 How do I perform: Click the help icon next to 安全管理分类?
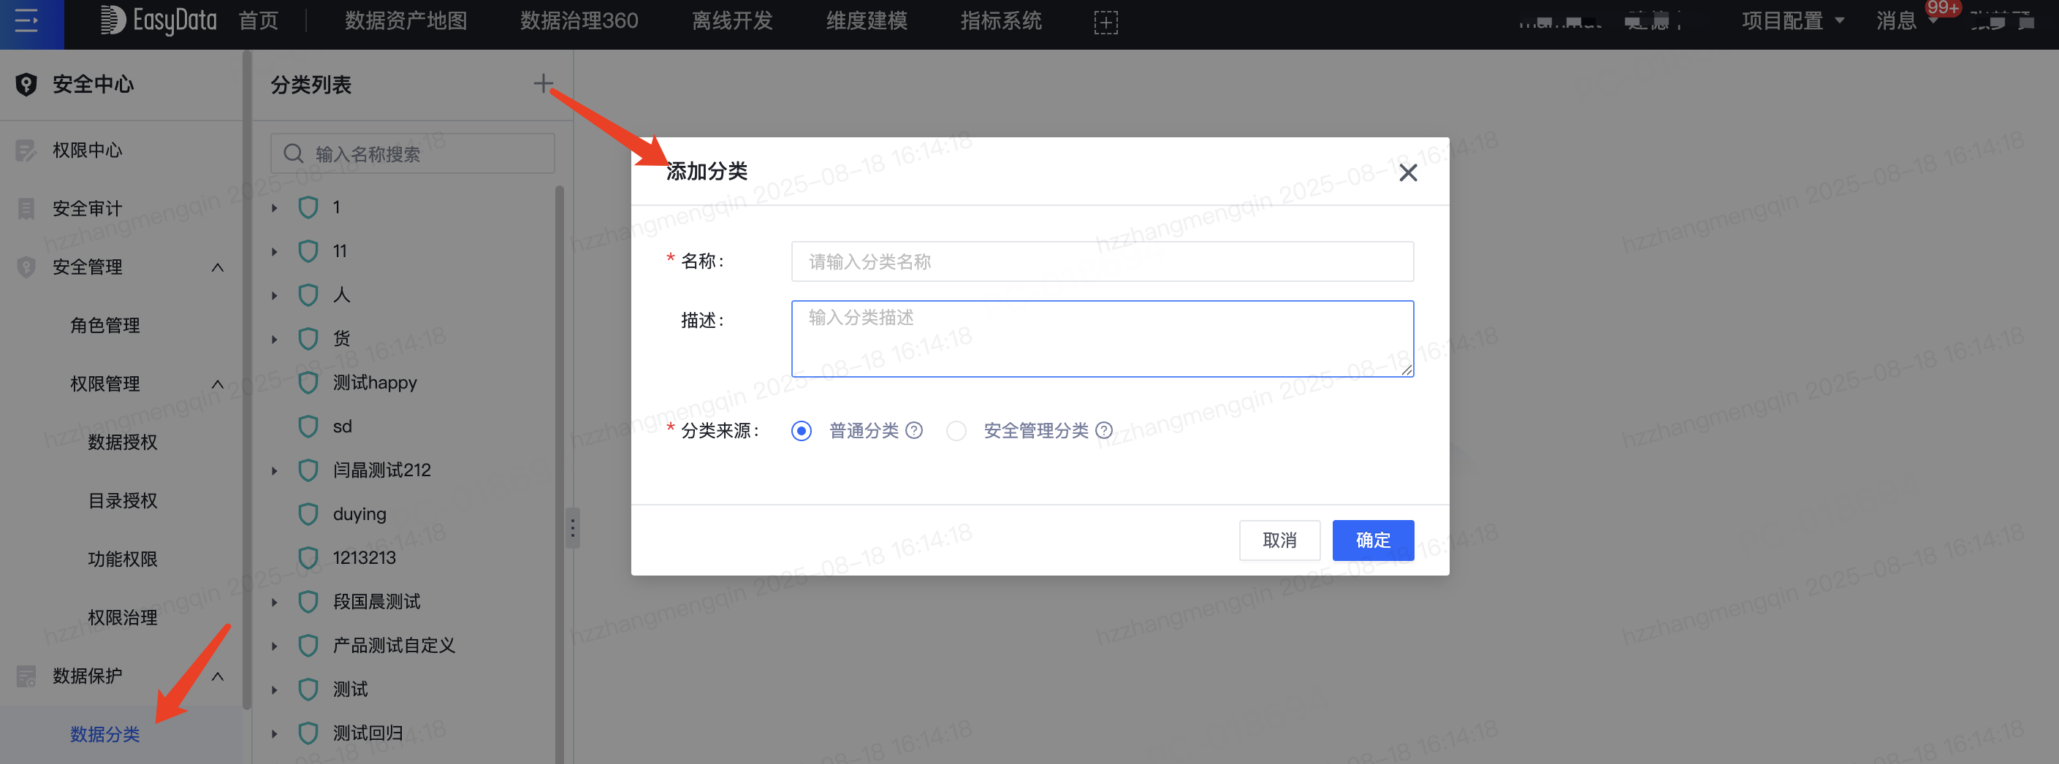1104,431
